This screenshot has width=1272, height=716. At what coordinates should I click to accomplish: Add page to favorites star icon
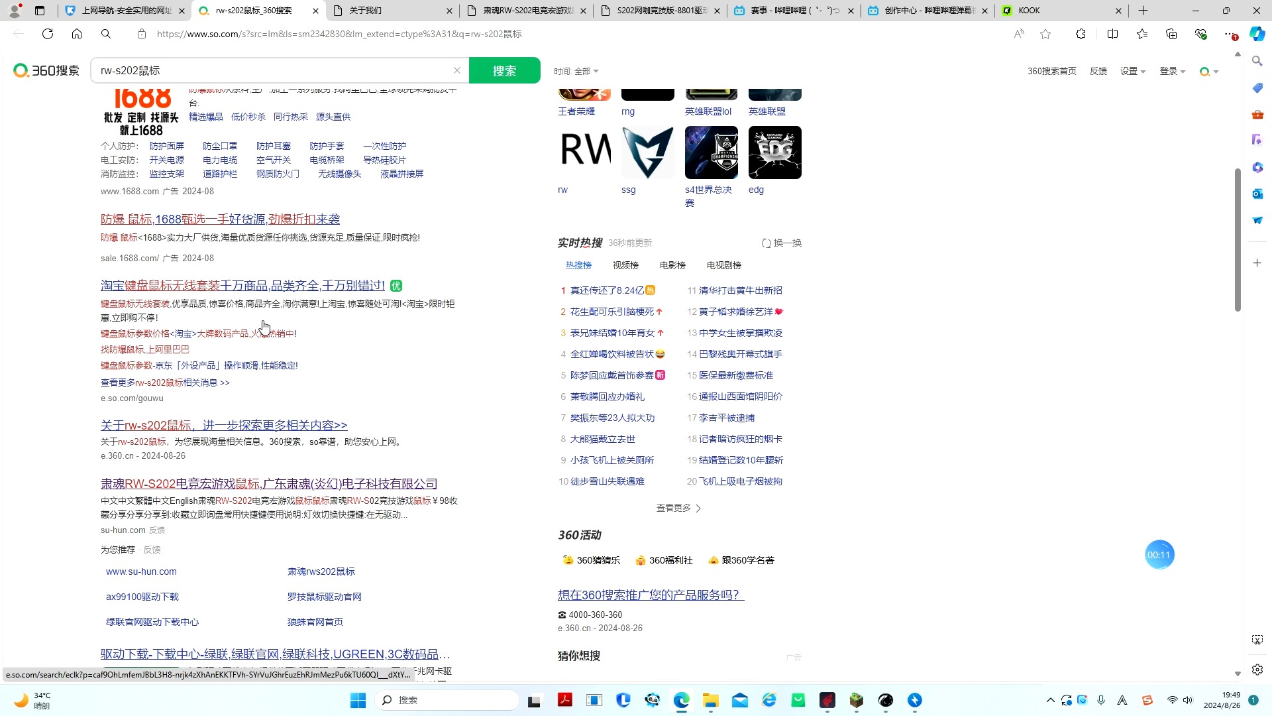[1045, 34]
